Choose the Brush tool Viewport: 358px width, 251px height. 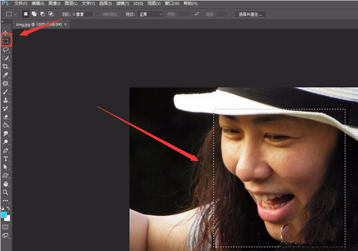tap(6, 92)
